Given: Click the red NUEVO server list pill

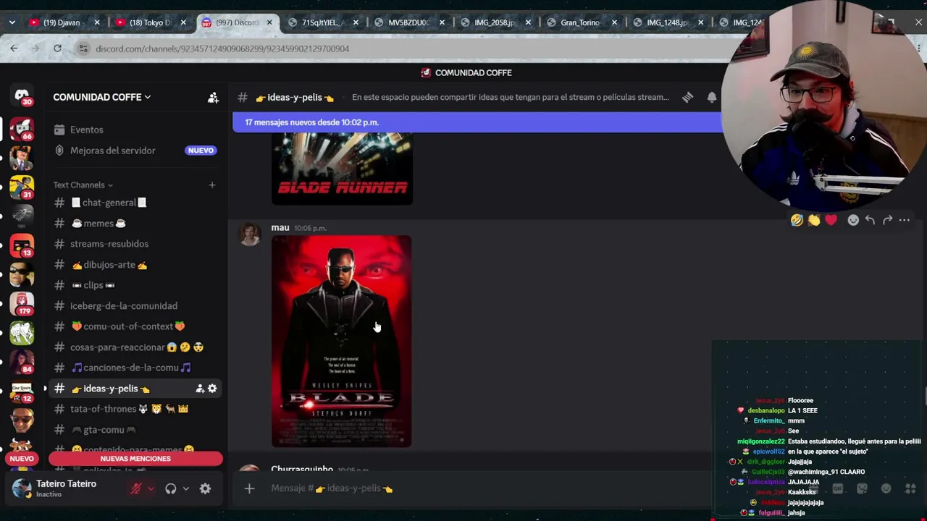Looking at the screenshot, I should 22,459.
